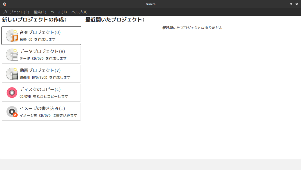
Task: Click the video disc icon with film strip
Action: 12,74
